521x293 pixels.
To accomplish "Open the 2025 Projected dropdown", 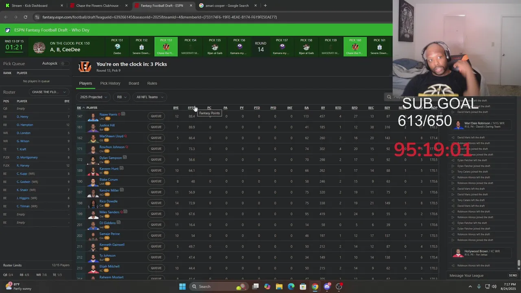I will [94, 97].
